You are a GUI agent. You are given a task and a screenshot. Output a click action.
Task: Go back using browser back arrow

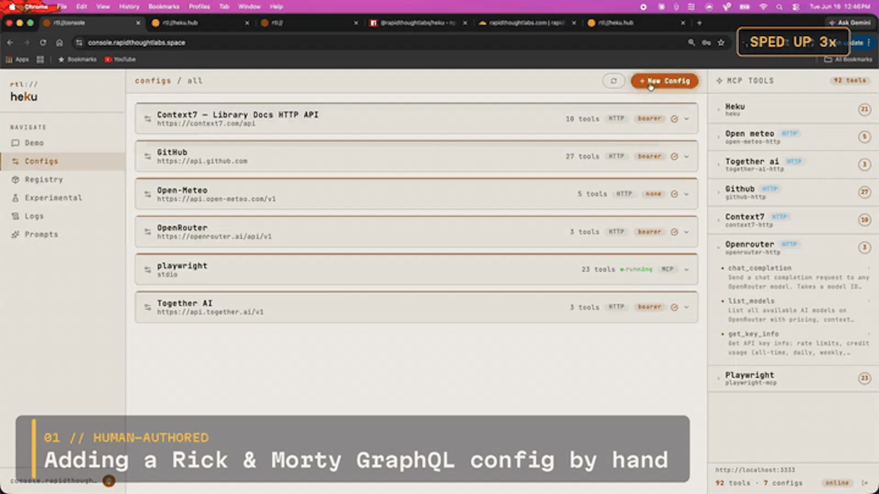tap(10, 42)
